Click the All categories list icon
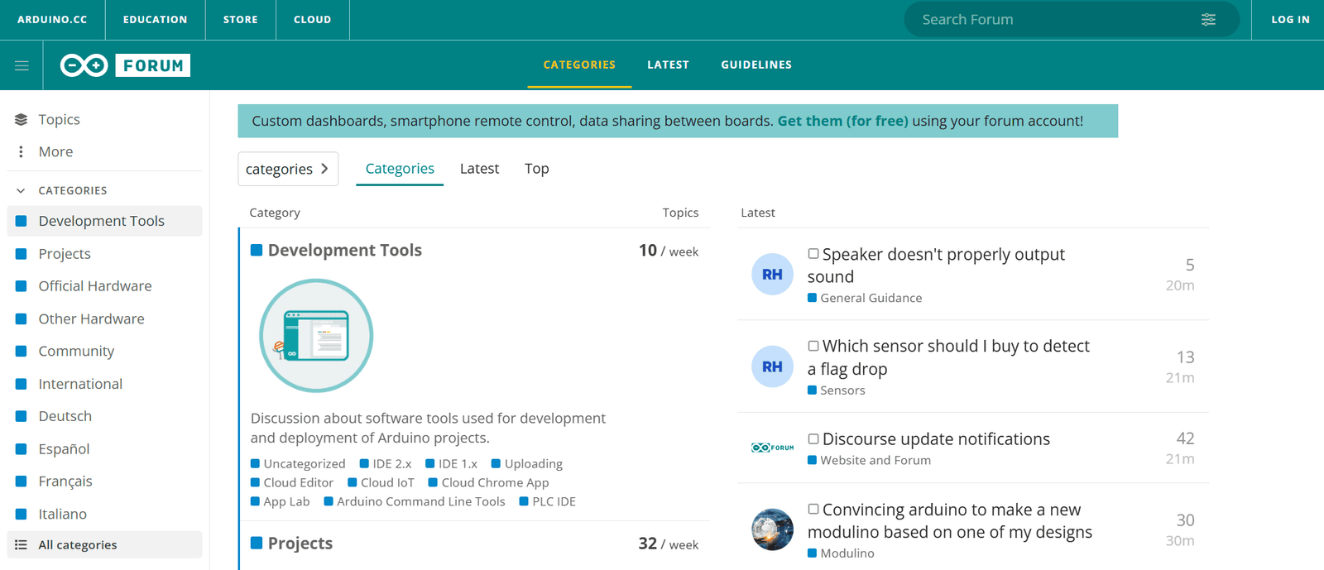 tap(22, 545)
